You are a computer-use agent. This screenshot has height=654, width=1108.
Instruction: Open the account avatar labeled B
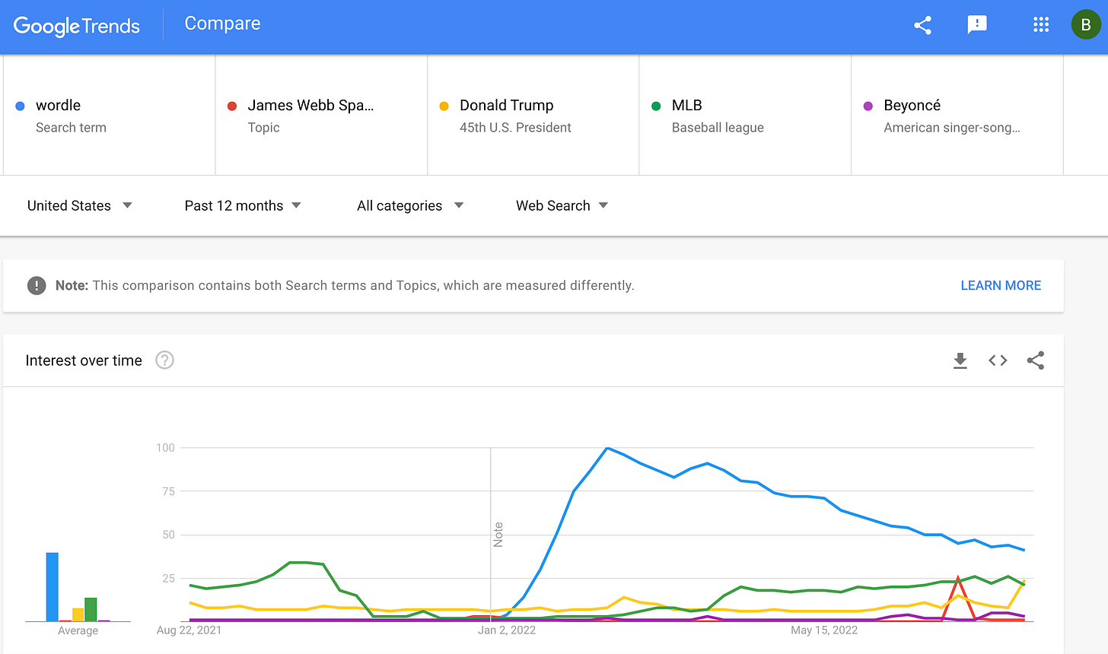[x=1086, y=25]
